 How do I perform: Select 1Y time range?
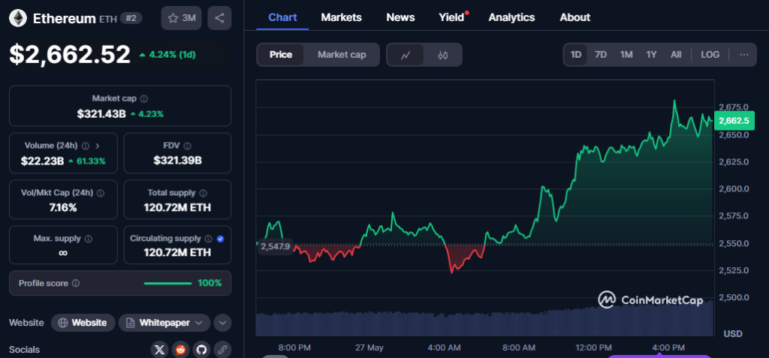pyautogui.click(x=651, y=55)
